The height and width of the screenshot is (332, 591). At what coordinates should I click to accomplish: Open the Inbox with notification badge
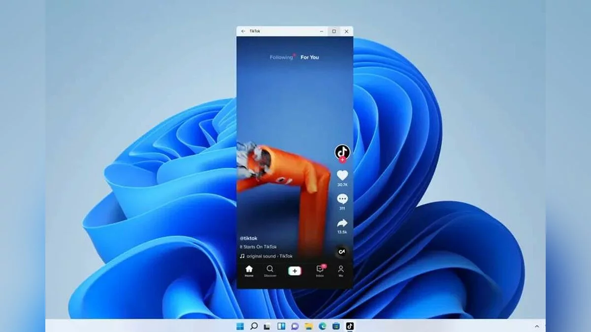point(320,271)
